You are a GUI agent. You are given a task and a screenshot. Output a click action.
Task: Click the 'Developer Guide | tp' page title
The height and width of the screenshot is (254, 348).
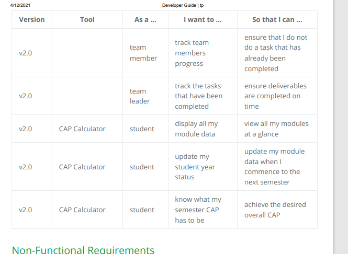click(183, 5)
